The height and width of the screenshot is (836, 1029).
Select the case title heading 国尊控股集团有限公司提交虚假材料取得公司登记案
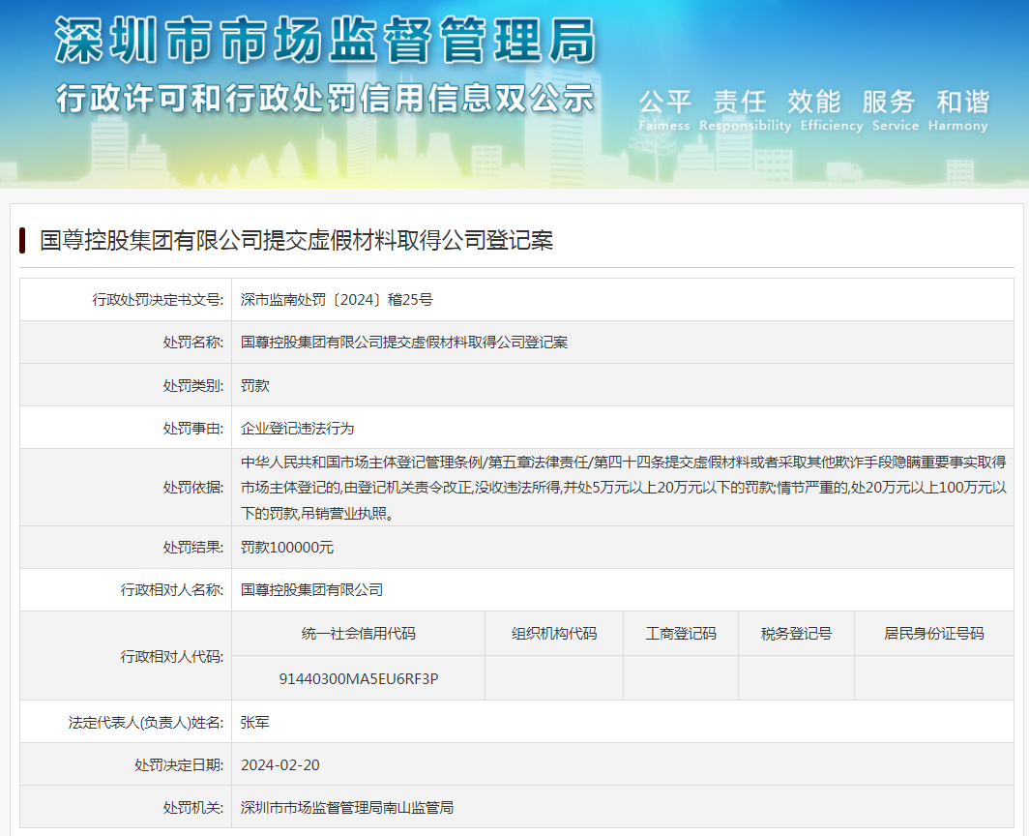pos(296,241)
